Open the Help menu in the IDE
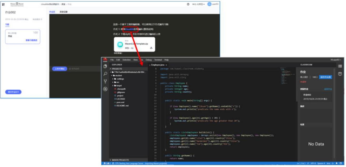This screenshot has width=346, height=167. tap(167, 60)
